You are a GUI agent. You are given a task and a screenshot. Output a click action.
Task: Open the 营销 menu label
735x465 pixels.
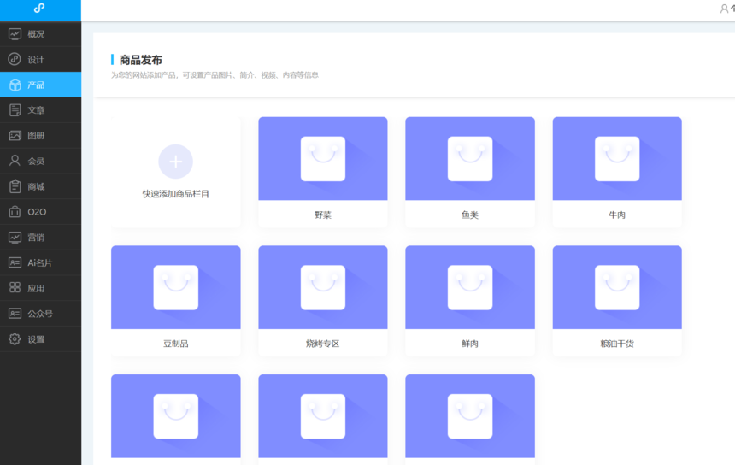(36, 237)
